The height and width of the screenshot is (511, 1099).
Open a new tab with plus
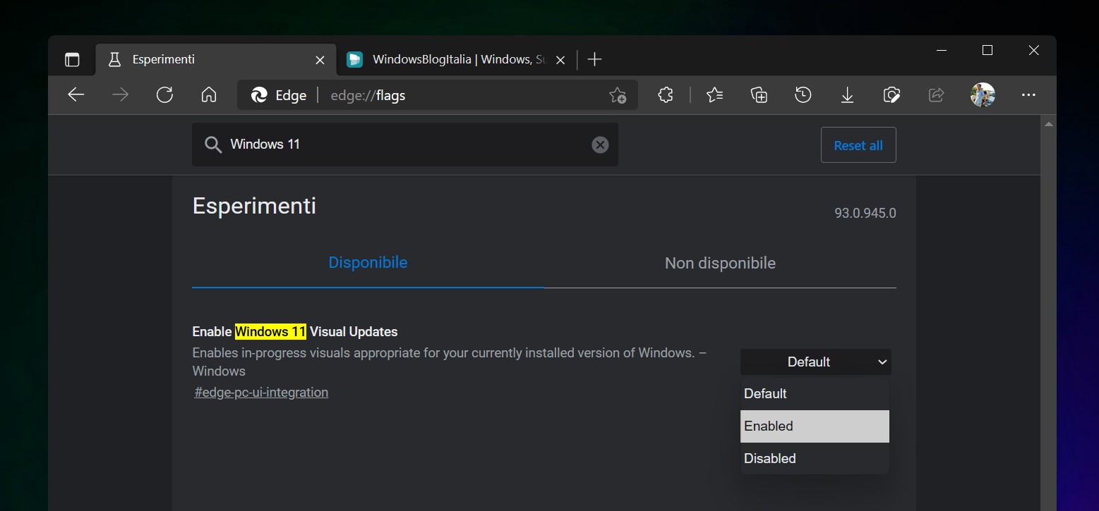pyautogui.click(x=594, y=60)
